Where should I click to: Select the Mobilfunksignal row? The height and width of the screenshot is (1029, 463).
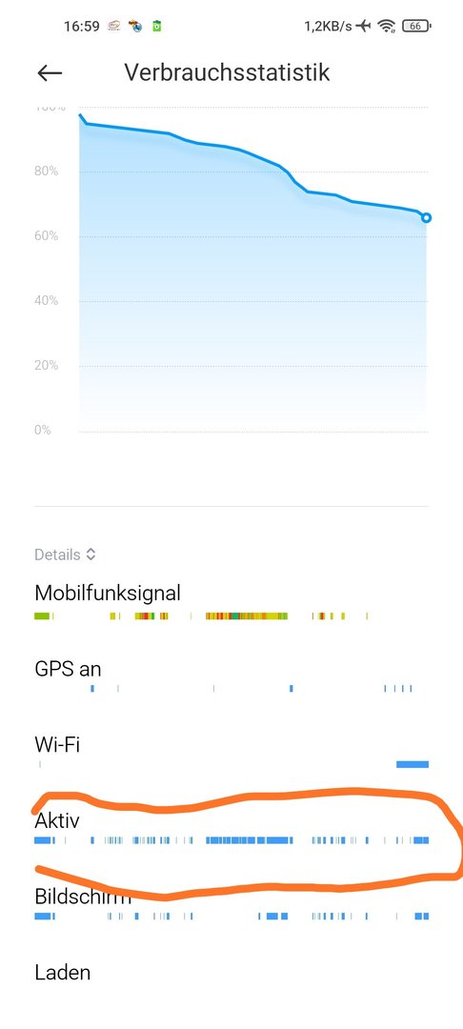(231, 602)
